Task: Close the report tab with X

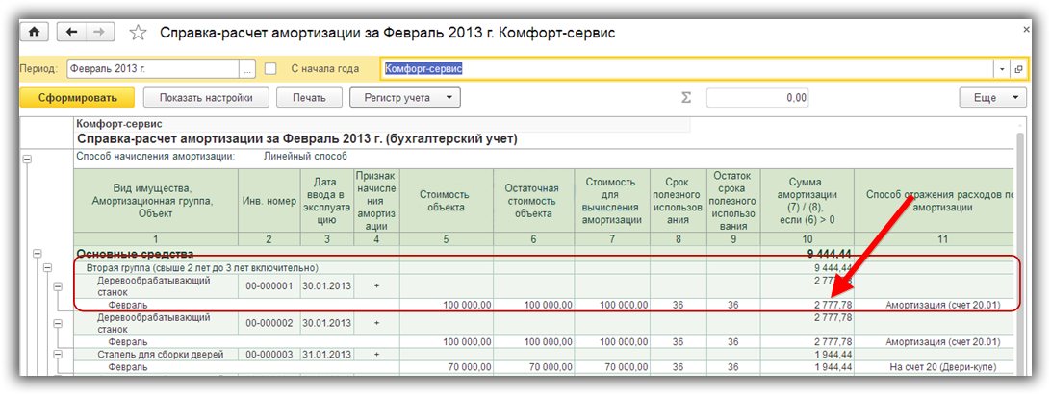Action: coord(1029,32)
